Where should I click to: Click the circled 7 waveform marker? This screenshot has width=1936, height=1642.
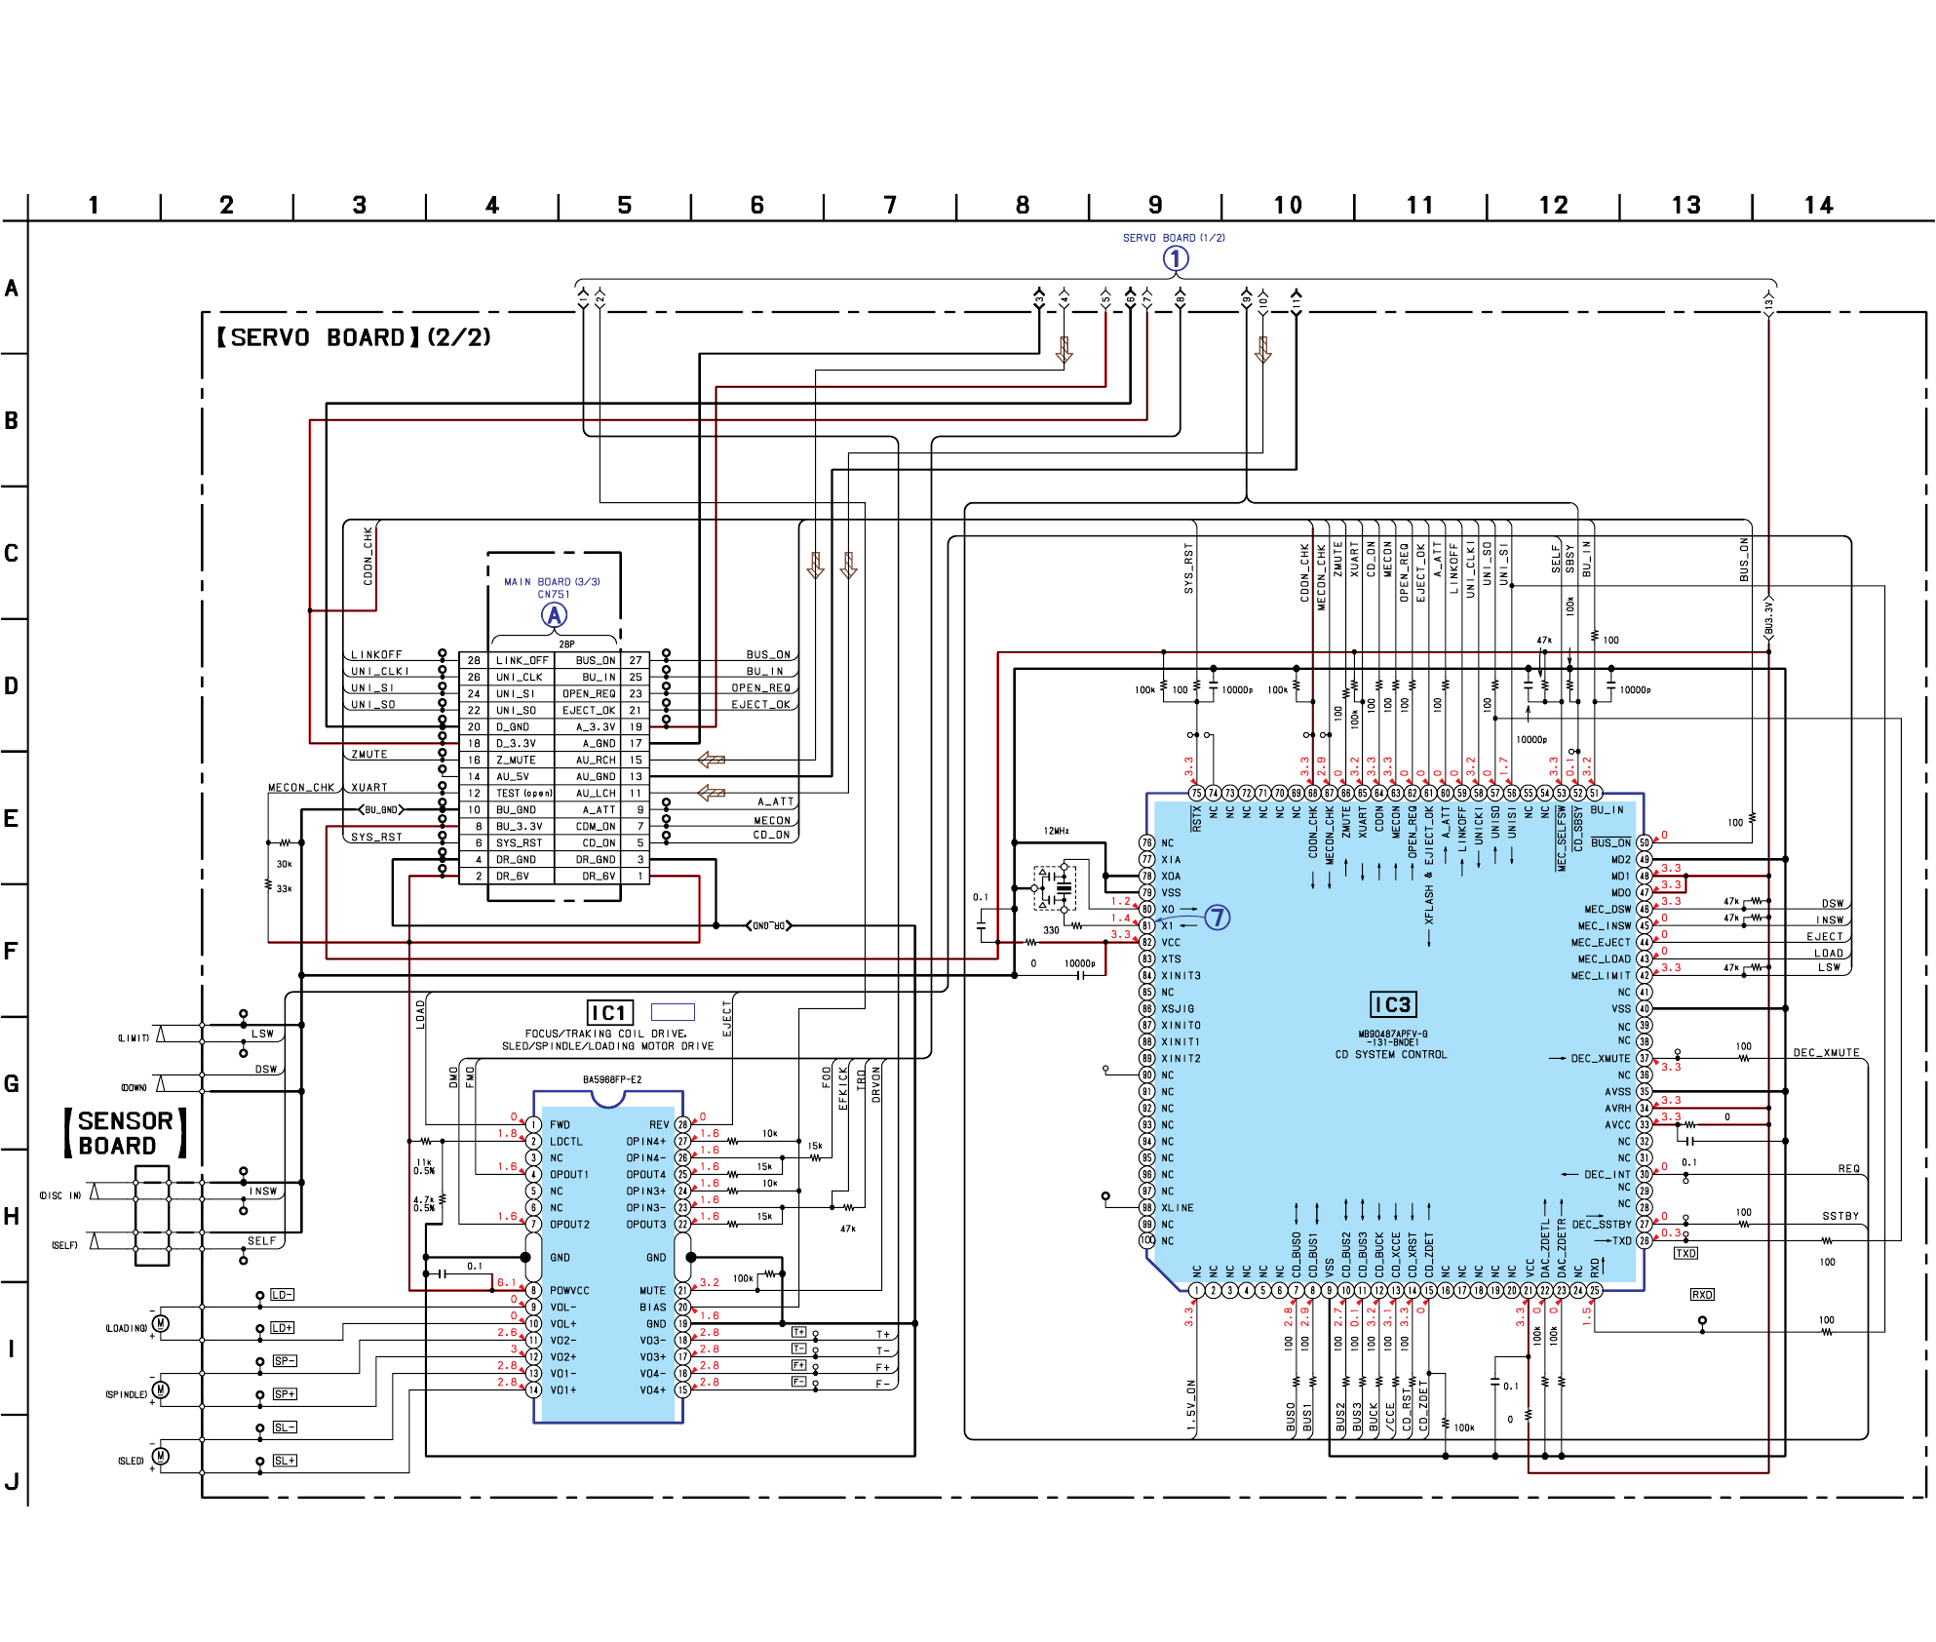(x=1218, y=918)
